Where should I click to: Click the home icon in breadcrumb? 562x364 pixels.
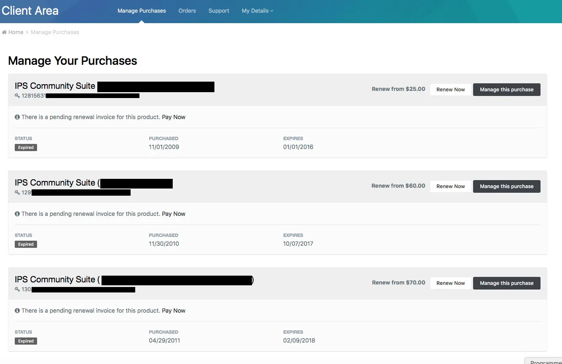pyautogui.click(x=4, y=32)
